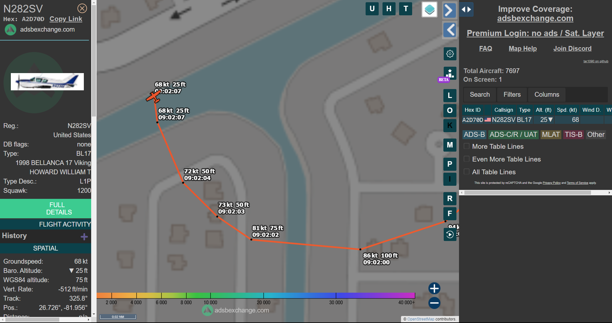Toggle the P map button
Image resolution: width=612 pixels, height=323 pixels.
pos(450,164)
